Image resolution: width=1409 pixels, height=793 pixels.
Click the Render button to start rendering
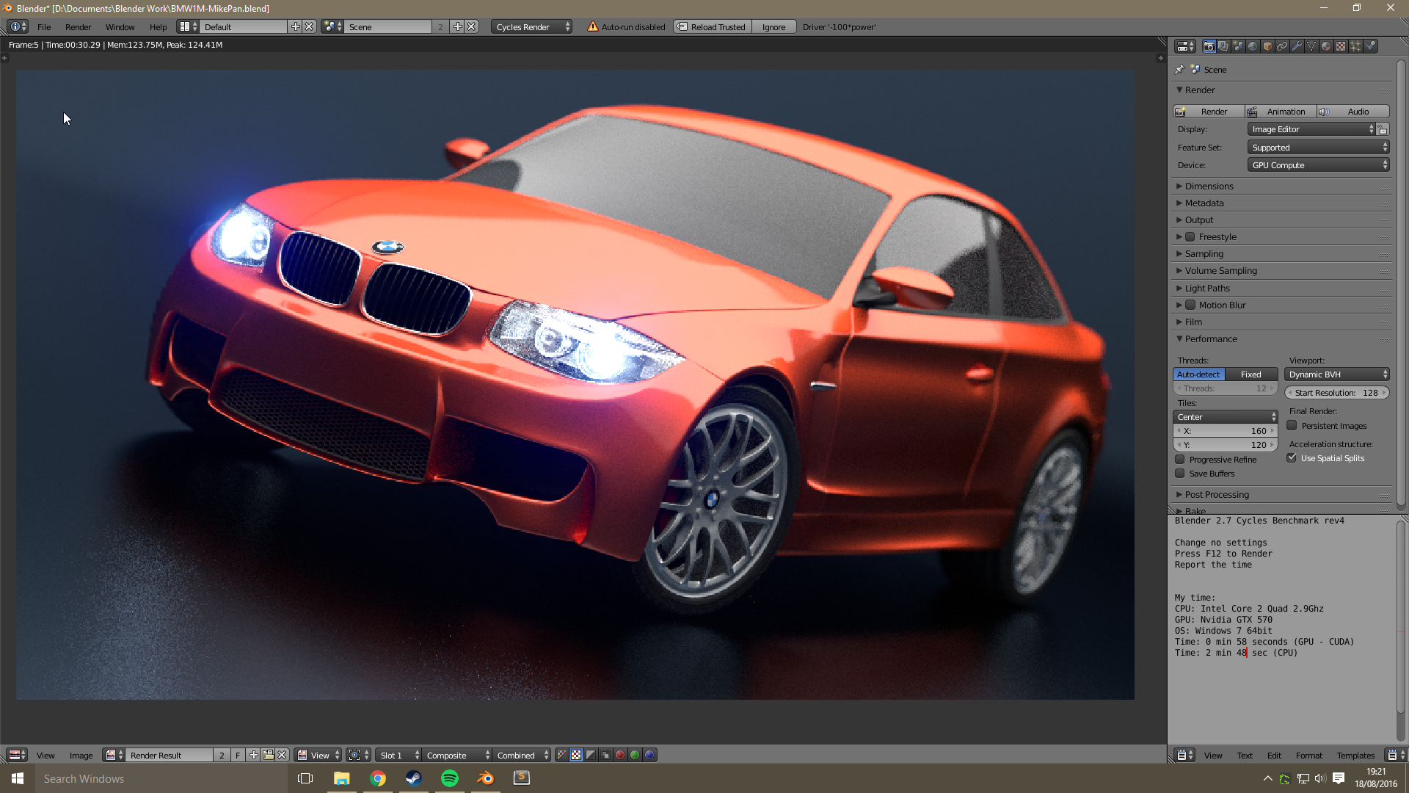pos(1212,110)
